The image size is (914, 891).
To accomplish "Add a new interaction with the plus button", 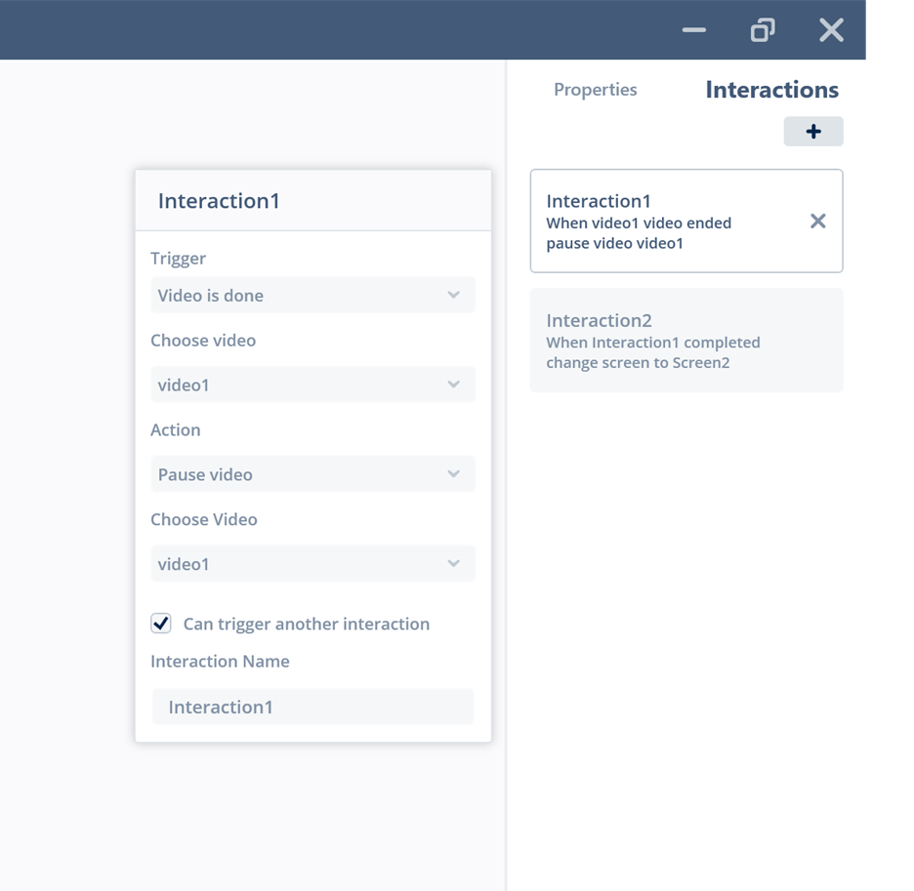I will [812, 131].
